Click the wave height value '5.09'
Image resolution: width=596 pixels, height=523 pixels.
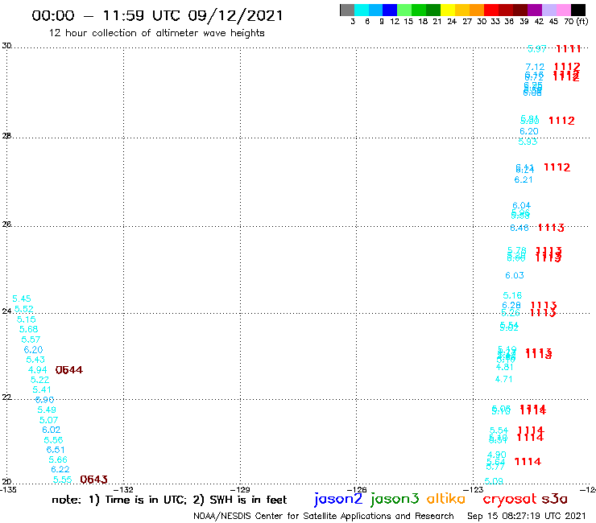tap(494, 481)
